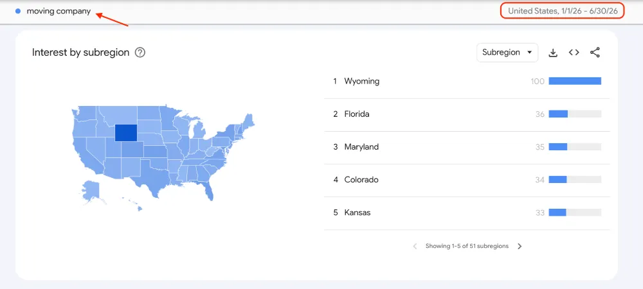Click Florida on the US map
The image size is (643, 289).
coord(209,190)
